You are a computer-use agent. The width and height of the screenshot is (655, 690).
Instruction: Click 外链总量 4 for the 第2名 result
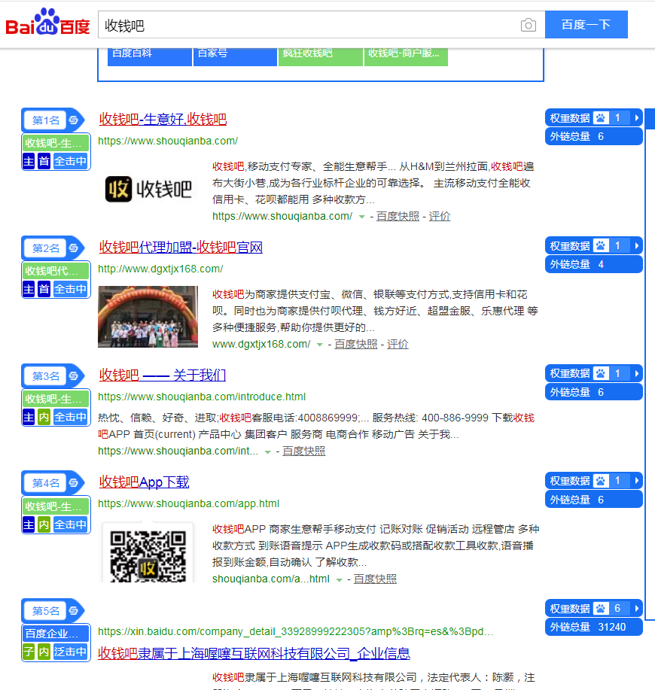(x=594, y=264)
